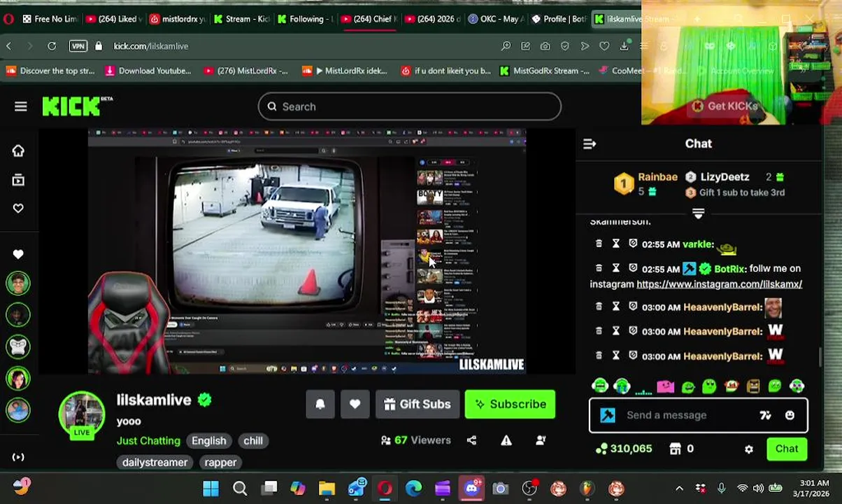Check the 310,065 channel points balance
This screenshot has width=842, height=504.
pyautogui.click(x=624, y=449)
